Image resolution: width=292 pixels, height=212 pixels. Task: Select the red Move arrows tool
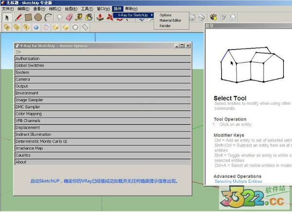(x=109, y=18)
